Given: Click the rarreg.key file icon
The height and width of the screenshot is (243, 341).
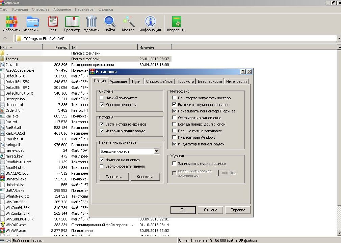Looking at the screenshot, I should 2,156.
